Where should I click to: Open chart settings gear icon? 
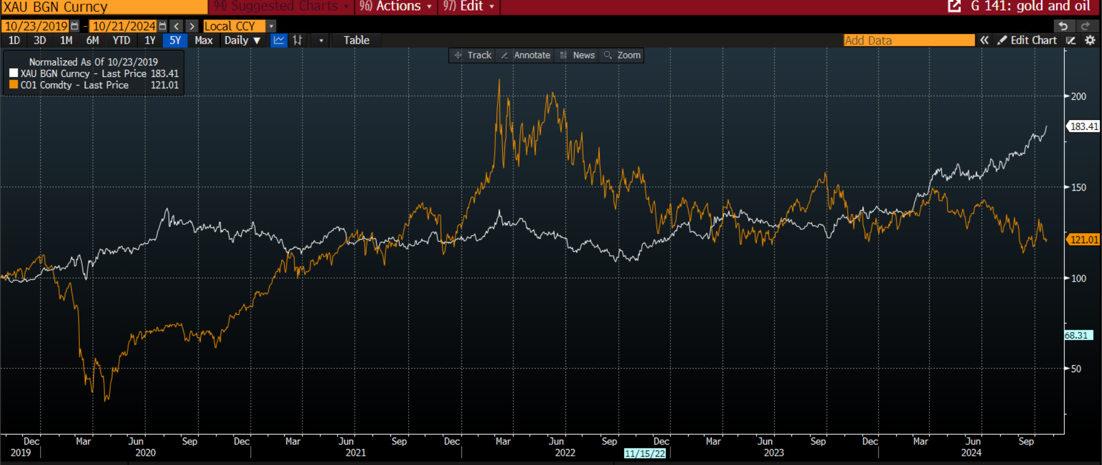click(1090, 40)
